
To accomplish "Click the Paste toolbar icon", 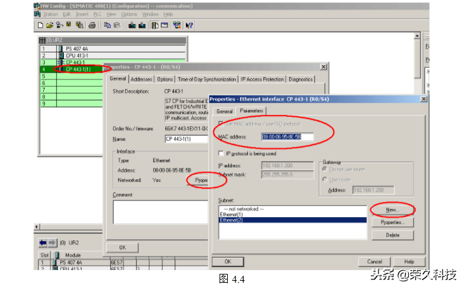I will point(117,25).
